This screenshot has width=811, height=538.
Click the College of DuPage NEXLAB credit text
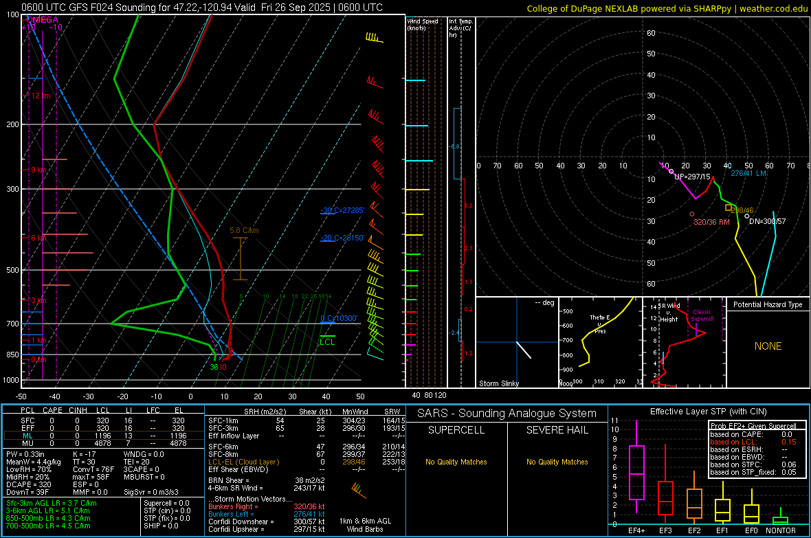pos(667,8)
